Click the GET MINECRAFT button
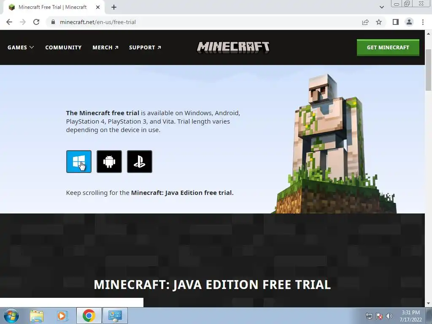This screenshot has height=324, width=432. pyautogui.click(x=388, y=47)
